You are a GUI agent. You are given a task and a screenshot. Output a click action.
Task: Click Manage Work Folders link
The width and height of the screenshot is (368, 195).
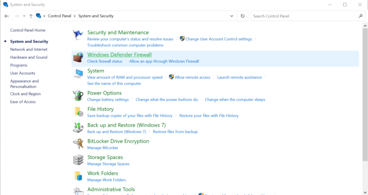[x=106, y=180]
